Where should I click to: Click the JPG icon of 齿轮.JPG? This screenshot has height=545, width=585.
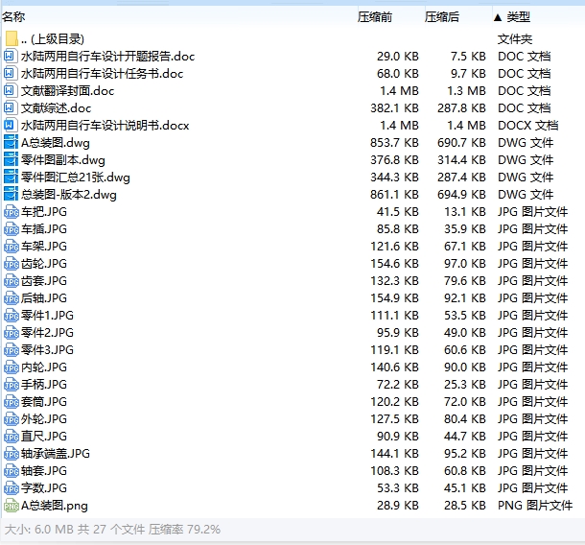12,264
